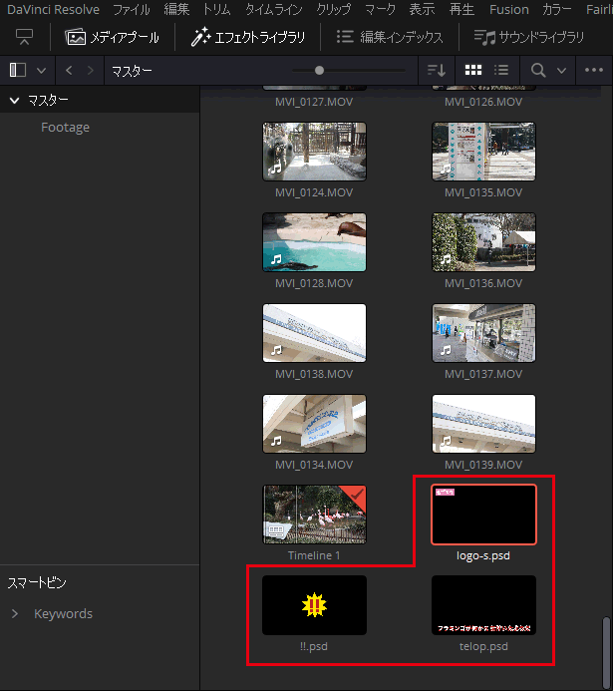Click the スマートビン header
Image resolution: width=613 pixels, height=691 pixels.
37,582
